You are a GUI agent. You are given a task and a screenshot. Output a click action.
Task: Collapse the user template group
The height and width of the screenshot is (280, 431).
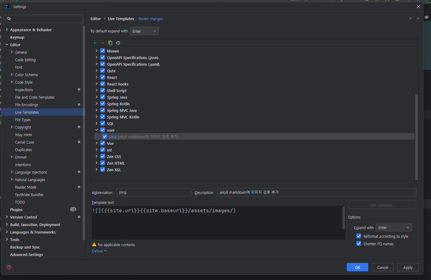click(x=97, y=130)
